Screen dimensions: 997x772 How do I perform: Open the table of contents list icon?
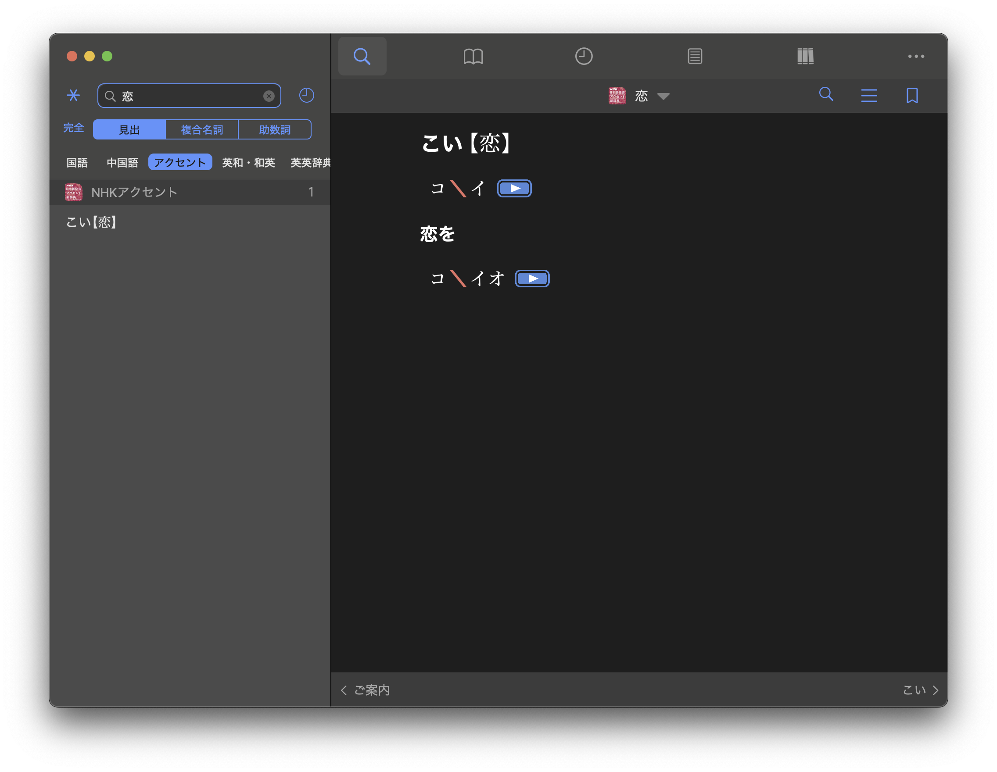(869, 95)
